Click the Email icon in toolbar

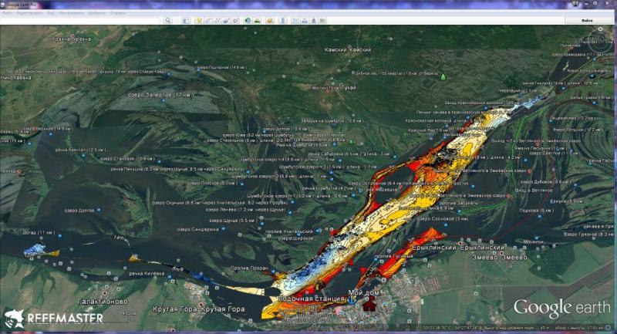click(295, 20)
